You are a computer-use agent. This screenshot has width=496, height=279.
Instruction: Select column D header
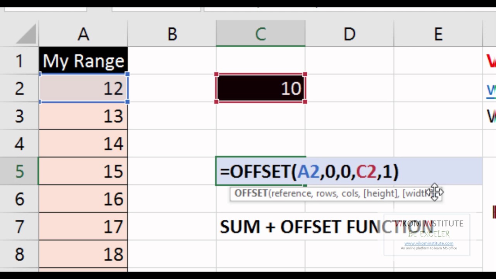pyautogui.click(x=350, y=34)
